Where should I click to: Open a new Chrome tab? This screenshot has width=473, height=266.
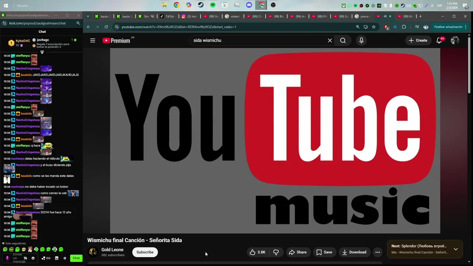tap(420, 16)
